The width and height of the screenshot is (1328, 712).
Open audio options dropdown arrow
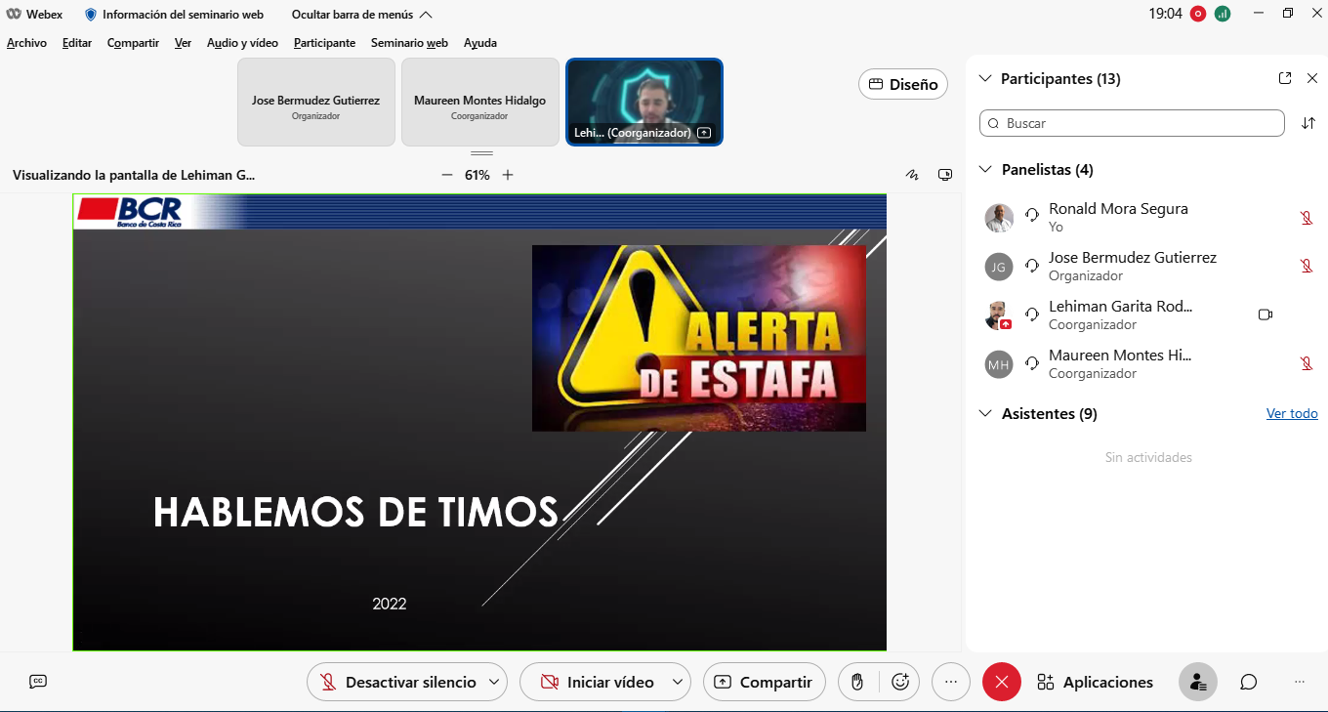pos(495,682)
